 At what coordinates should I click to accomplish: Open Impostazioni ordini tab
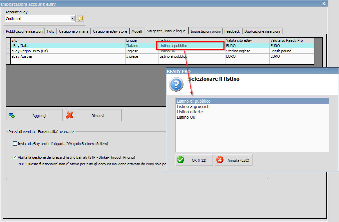[x=205, y=31]
